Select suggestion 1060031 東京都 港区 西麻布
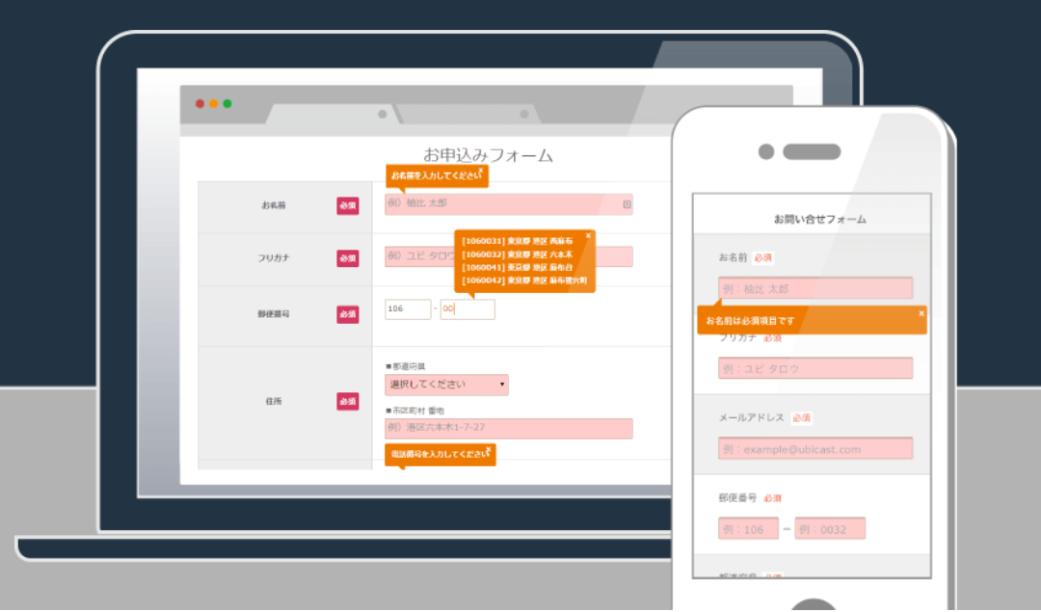Screen dimensions: 1041x612 [x=518, y=241]
